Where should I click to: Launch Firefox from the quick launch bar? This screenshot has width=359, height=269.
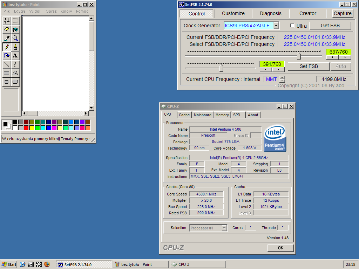47,264
